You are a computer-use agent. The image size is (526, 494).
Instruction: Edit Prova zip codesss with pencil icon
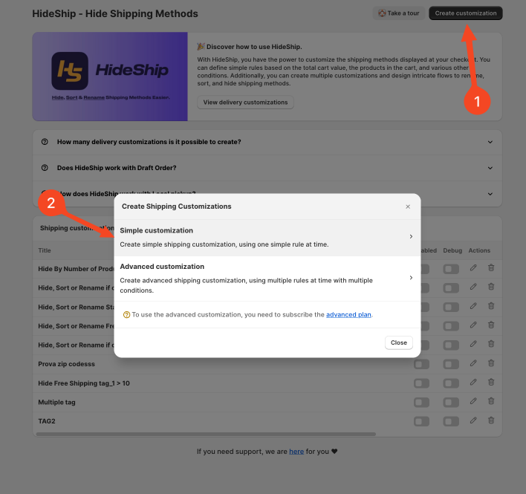(x=473, y=363)
